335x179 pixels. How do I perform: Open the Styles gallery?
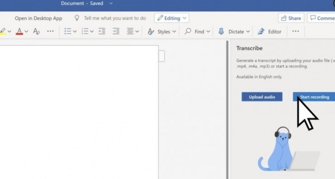tap(162, 31)
